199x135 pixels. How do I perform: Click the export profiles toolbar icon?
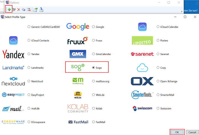(35, 9)
